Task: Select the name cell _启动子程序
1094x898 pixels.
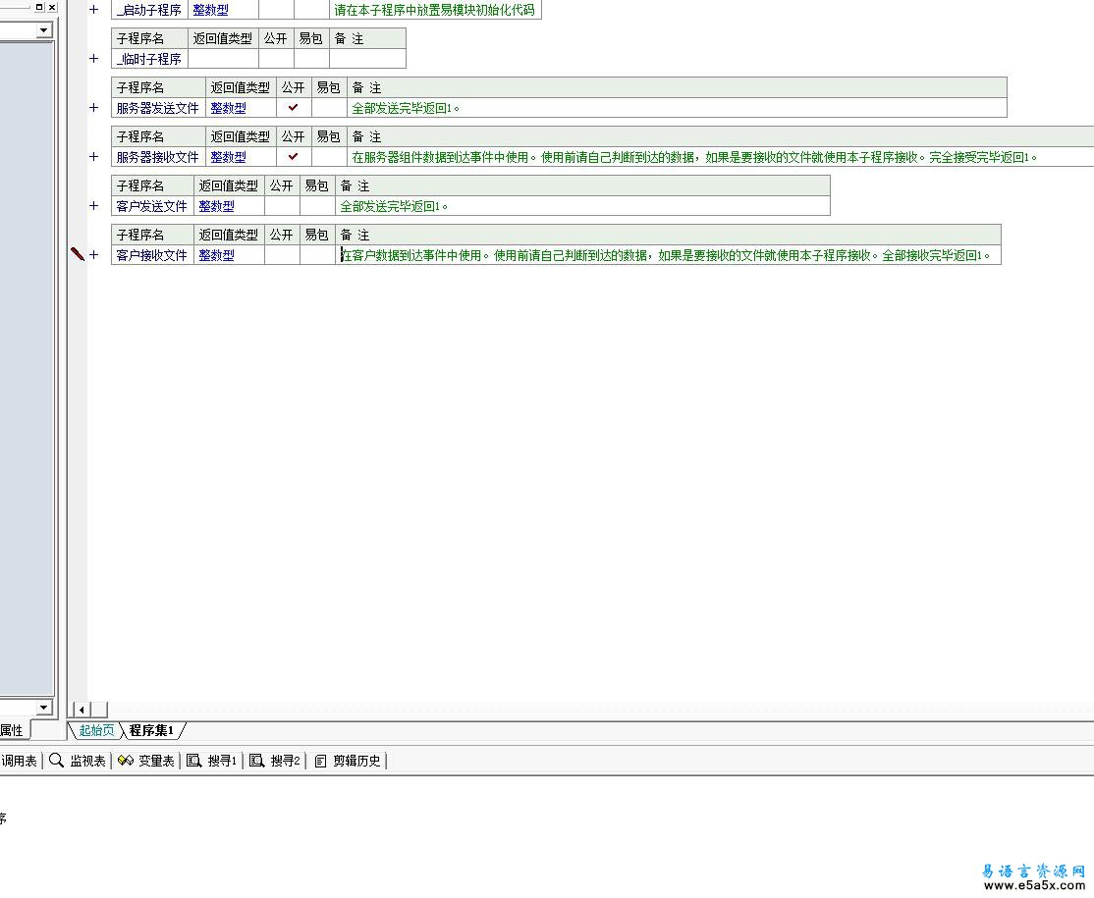Action: [x=149, y=10]
